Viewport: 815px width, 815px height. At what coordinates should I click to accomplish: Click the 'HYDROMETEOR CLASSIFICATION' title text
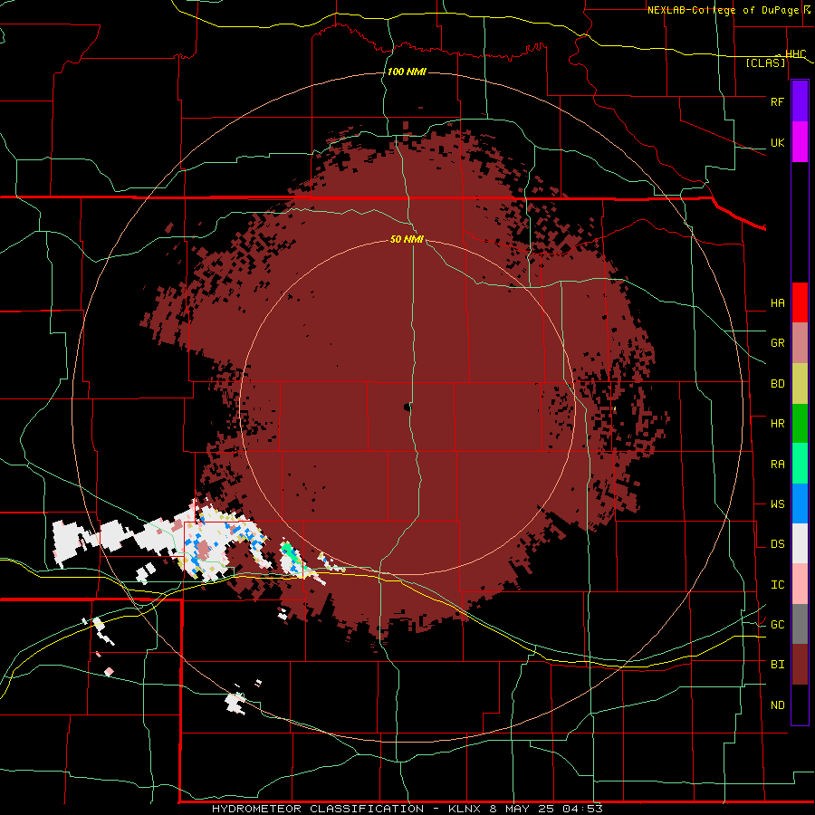[318, 809]
